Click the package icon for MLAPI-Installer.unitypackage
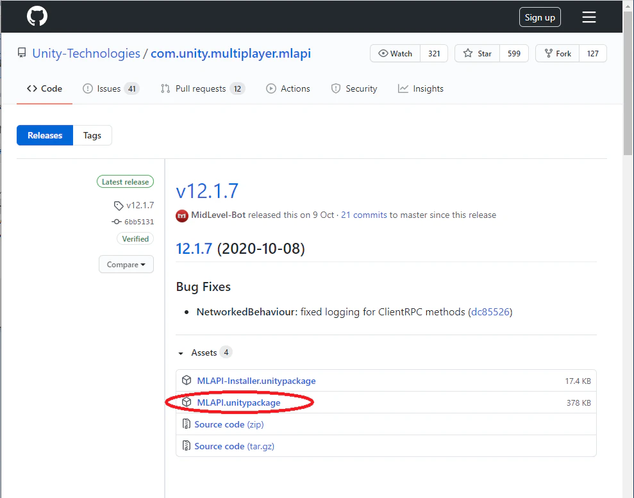 click(x=187, y=380)
